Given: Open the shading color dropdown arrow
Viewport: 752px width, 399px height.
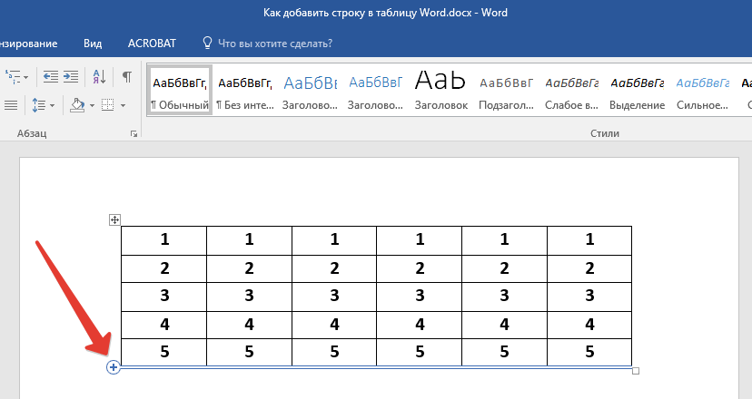Looking at the screenshot, I should click(92, 106).
